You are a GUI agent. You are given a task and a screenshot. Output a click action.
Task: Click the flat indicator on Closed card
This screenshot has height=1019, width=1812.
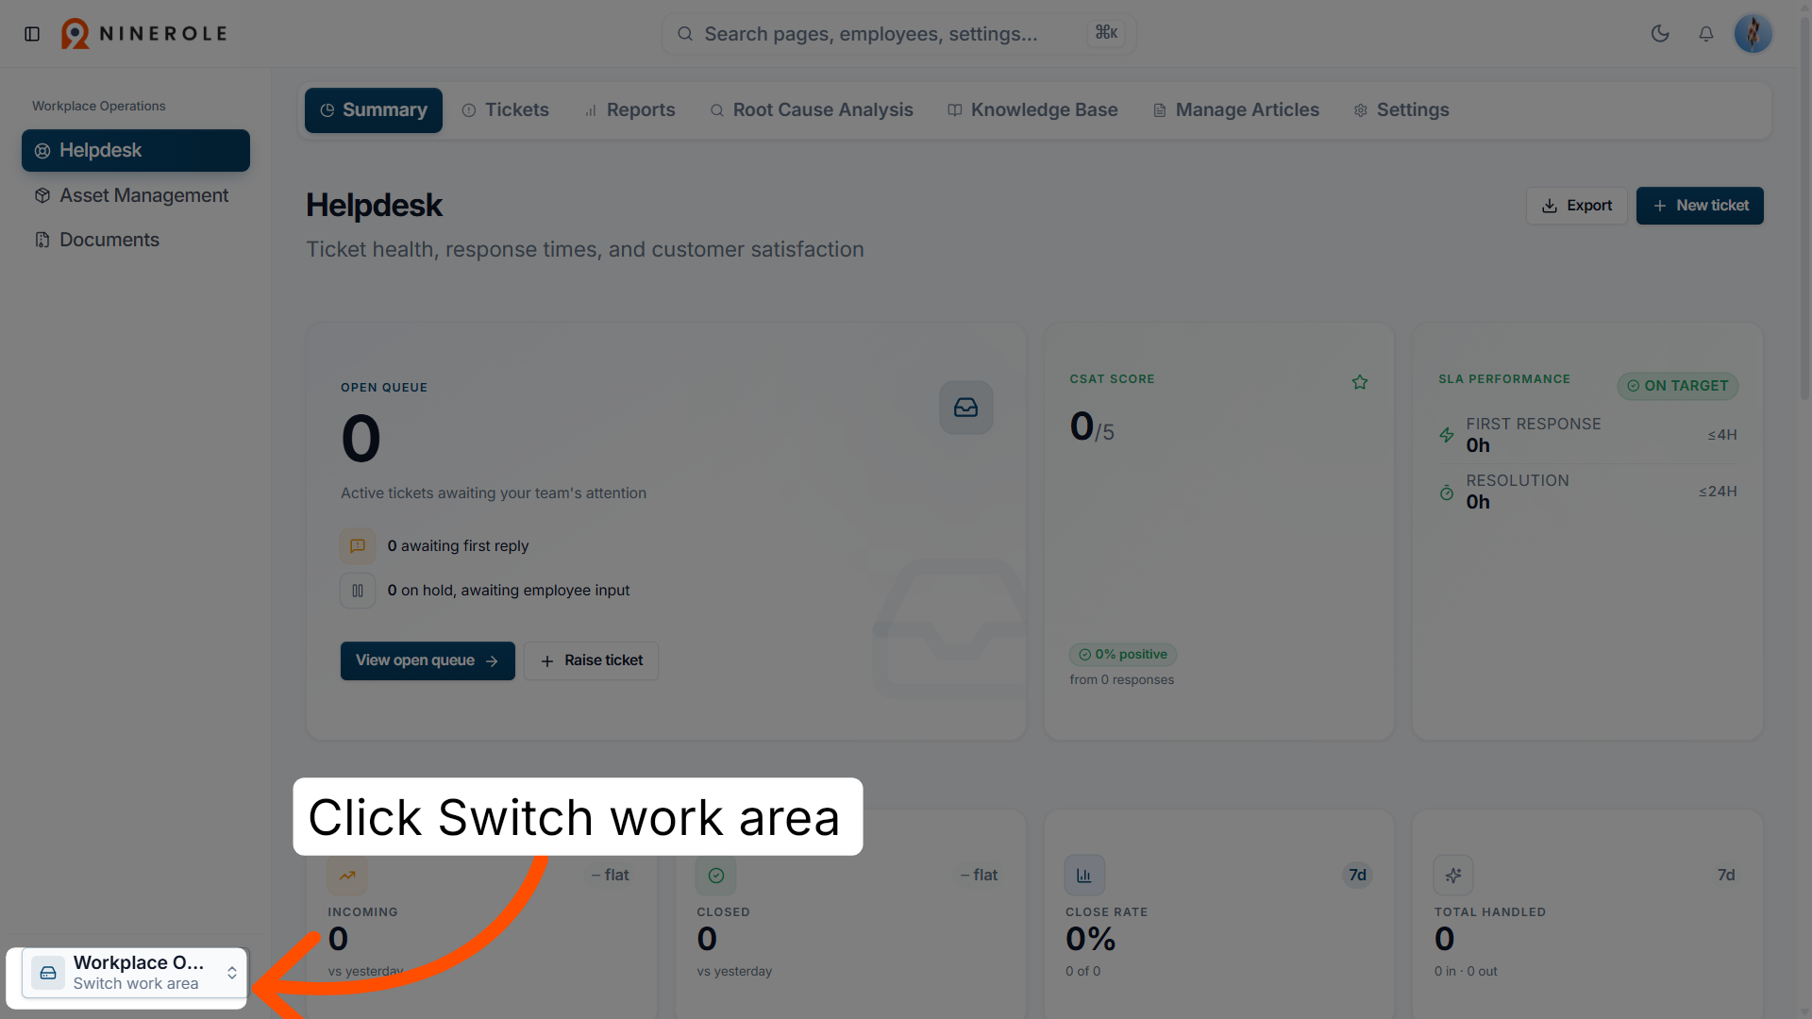(979, 876)
